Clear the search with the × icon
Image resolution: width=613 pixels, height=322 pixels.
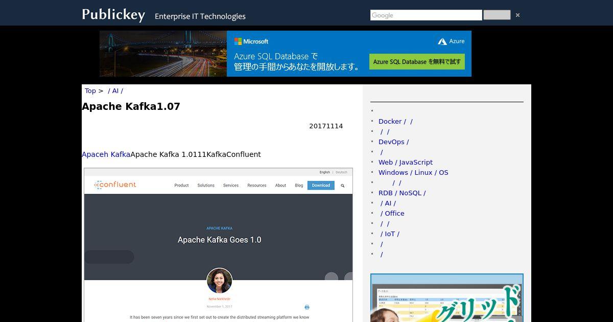(x=517, y=15)
